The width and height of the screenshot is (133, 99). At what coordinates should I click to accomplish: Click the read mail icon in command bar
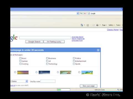(x=93, y=25)
